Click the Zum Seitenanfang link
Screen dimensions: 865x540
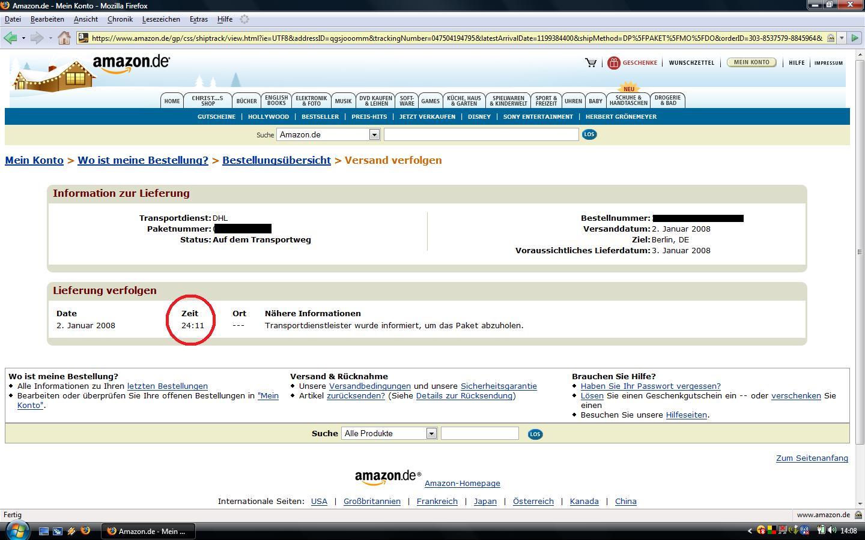coord(812,458)
